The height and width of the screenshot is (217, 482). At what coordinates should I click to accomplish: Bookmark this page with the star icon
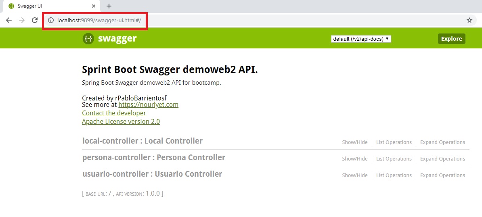point(469,20)
